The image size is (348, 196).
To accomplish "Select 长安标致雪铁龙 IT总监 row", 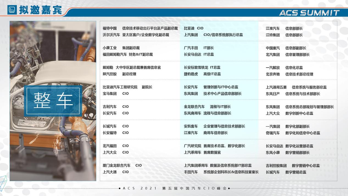I will pos(202,68).
